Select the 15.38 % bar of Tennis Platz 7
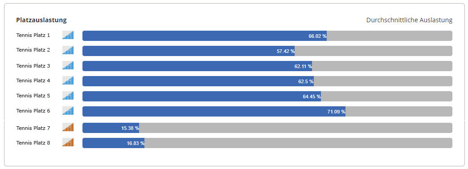Image resolution: width=468 pixels, height=169 pixels. pyautogui.click(x=111, y=128)
